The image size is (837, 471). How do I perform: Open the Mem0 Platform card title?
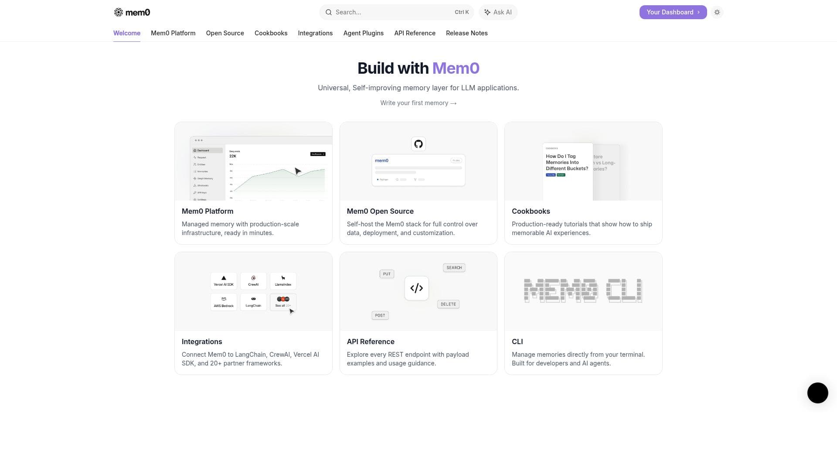click(x=208, y=211)
